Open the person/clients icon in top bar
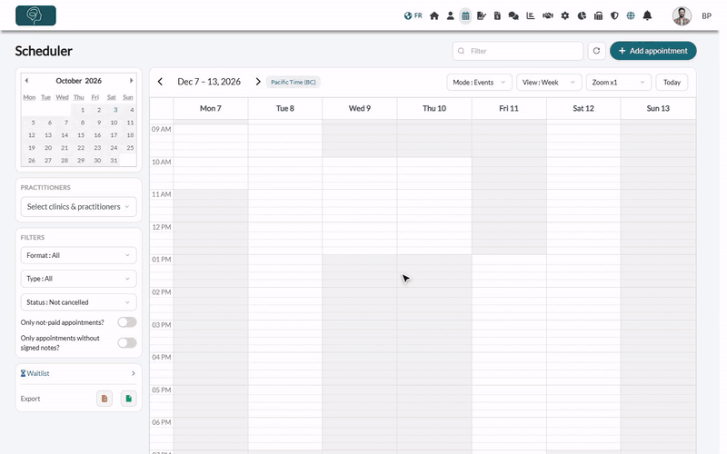The image size is (727, 454). (x=450, y=15)
